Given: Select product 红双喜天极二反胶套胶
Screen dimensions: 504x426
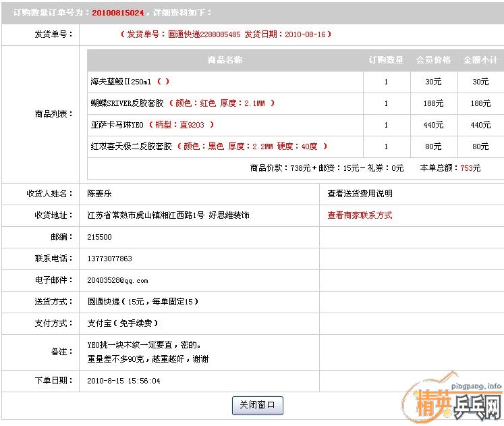Looking at the screenshot, I should tap(131, 147).
